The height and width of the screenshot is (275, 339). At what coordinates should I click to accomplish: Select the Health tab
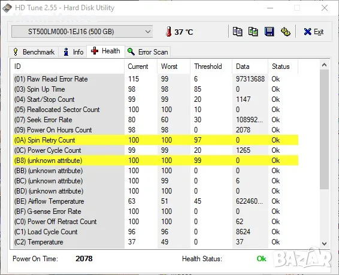tap(106, 52)
